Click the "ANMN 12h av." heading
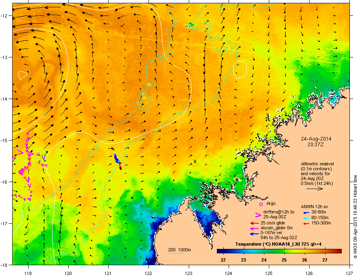 (315, 207)
